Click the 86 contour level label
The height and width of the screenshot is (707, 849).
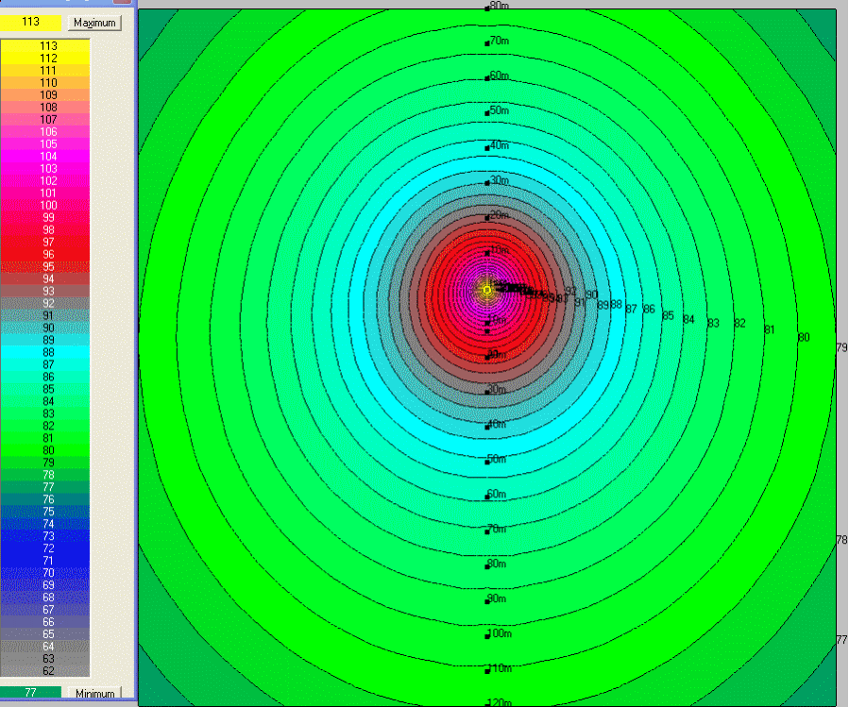pyautogui.click(x=649, y=310)
